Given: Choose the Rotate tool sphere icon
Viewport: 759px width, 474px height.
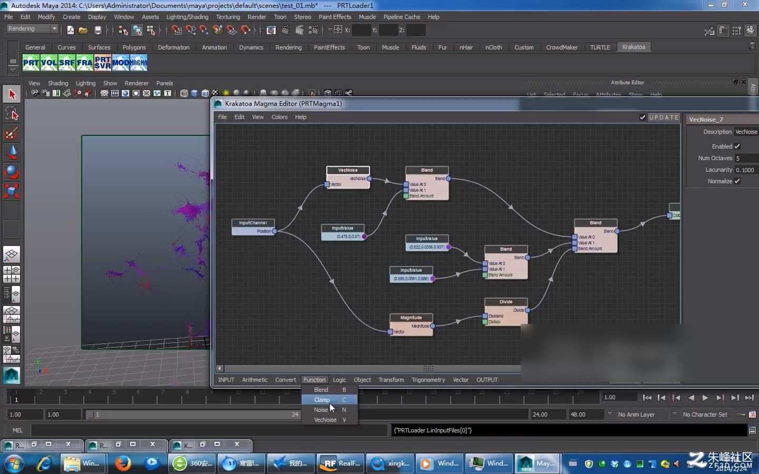Looking at the screenshot, I should coord(12,172).
